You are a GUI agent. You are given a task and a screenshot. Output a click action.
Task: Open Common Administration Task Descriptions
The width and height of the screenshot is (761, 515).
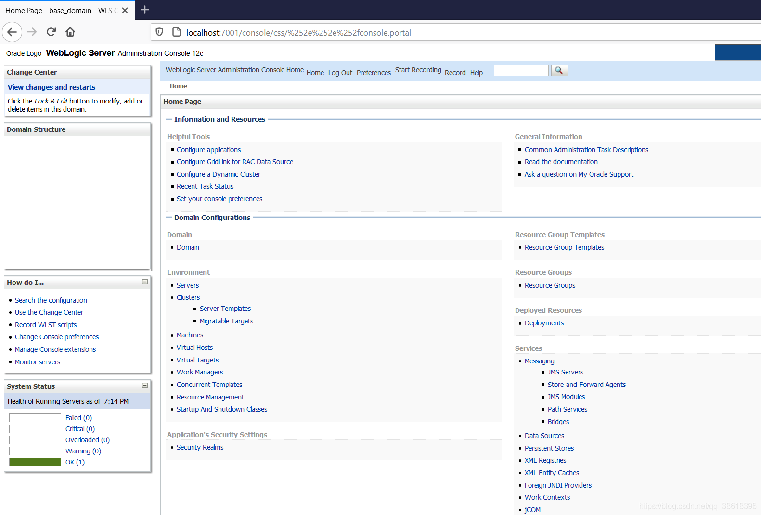(586, 150)
